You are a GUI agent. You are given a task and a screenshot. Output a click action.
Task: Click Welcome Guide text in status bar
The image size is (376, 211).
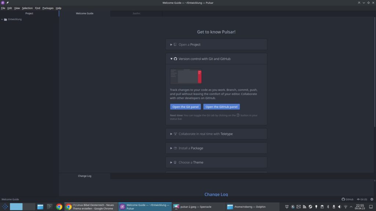10,200
